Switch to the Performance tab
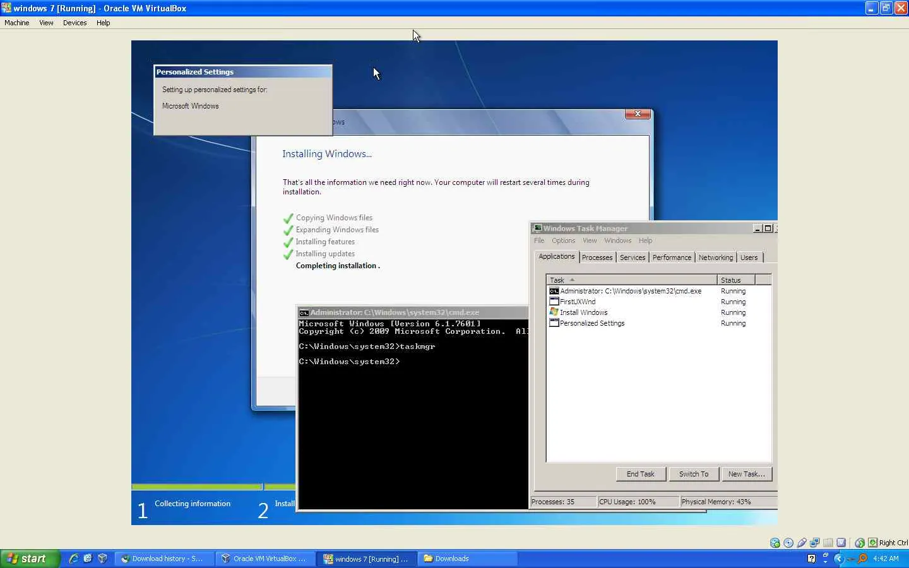 pyautogui.click(x=672, y=257)
